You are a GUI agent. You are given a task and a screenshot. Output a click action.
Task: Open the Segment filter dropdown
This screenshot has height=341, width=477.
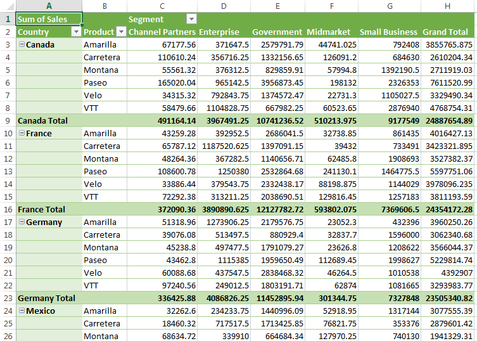191,19
